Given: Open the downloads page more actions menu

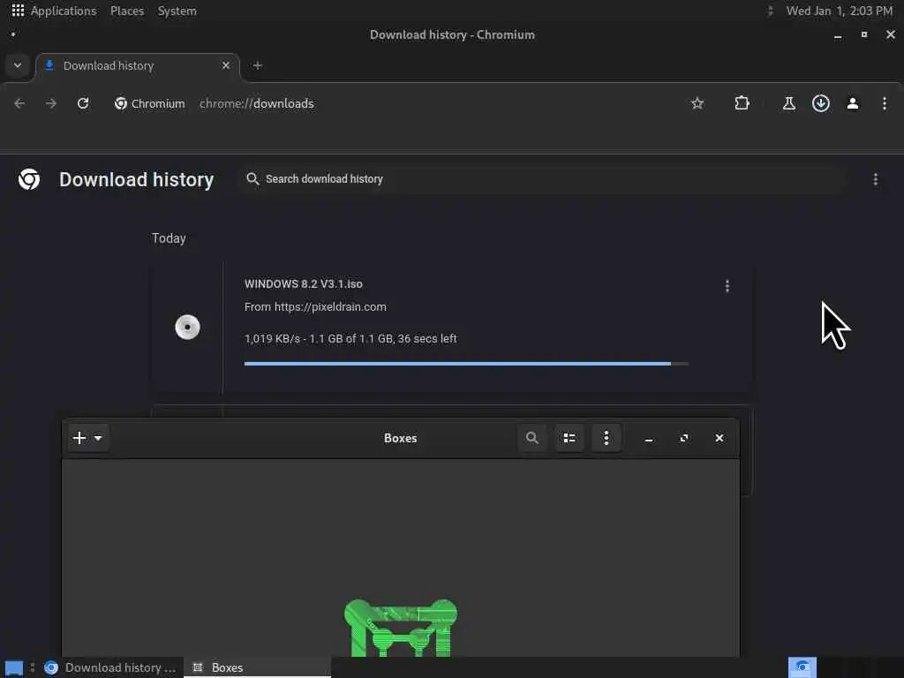Looking at the screenshot, I should (x=876, y=179).
